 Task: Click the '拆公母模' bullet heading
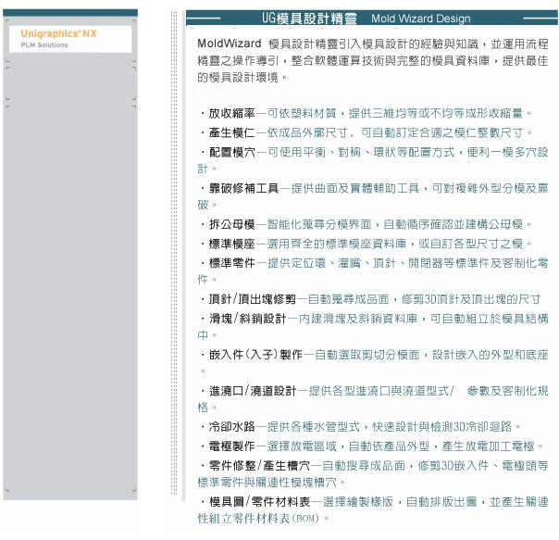coord(231,224)
